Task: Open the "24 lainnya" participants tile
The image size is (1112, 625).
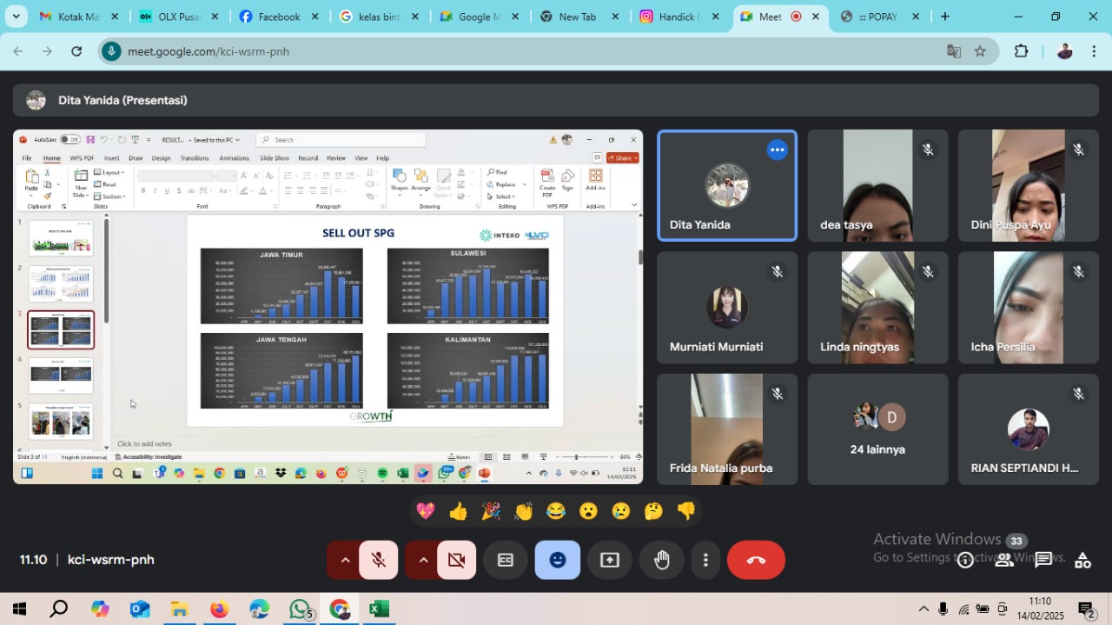Action: pos(877,429)
